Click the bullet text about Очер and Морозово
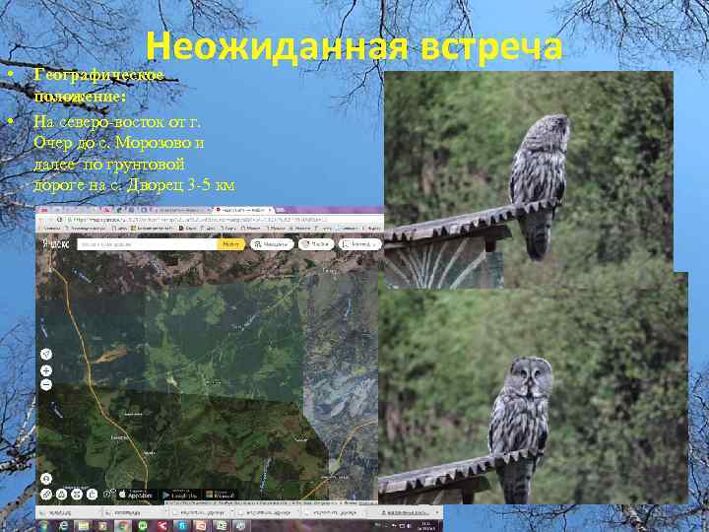The width and height of the screenshot is (709, 532). [134, 153]
